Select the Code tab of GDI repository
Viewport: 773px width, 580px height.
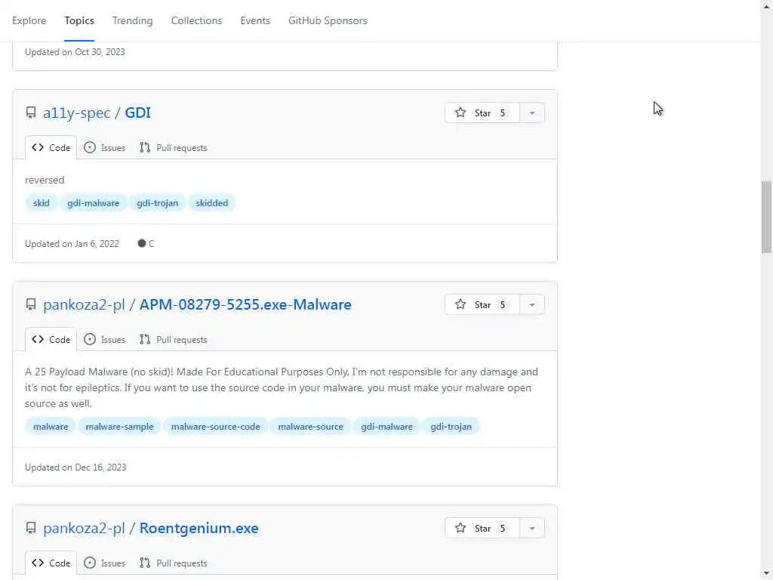coord(51,148)
